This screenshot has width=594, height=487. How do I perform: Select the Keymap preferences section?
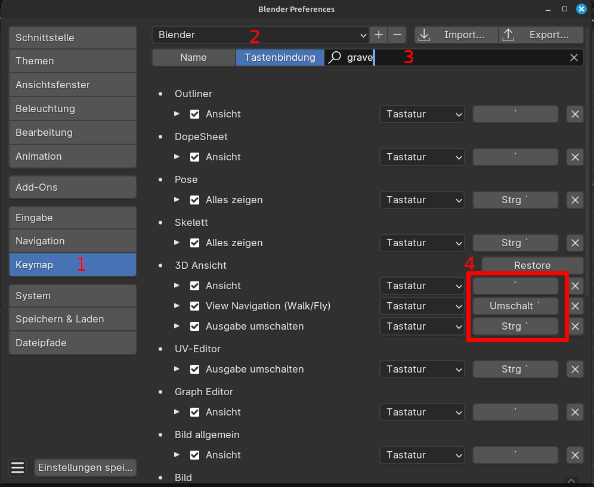click(73, 265)
